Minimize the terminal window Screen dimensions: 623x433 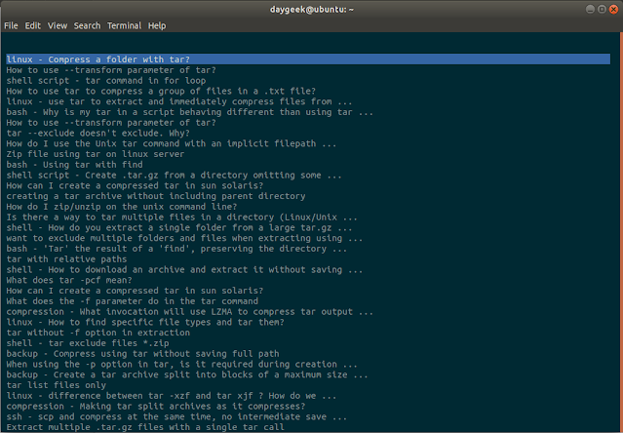tap(591, 9)
